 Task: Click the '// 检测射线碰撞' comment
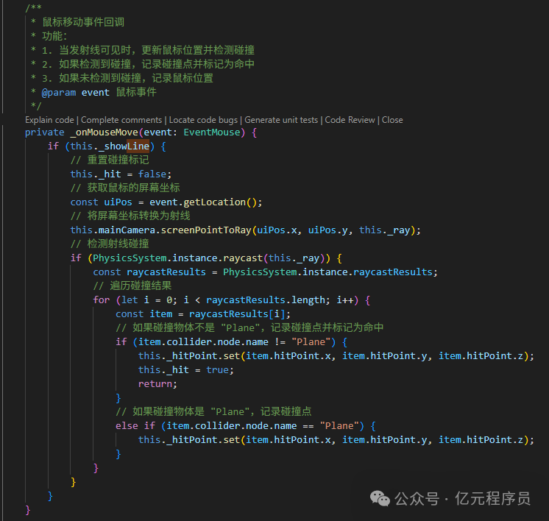[110, 244]
